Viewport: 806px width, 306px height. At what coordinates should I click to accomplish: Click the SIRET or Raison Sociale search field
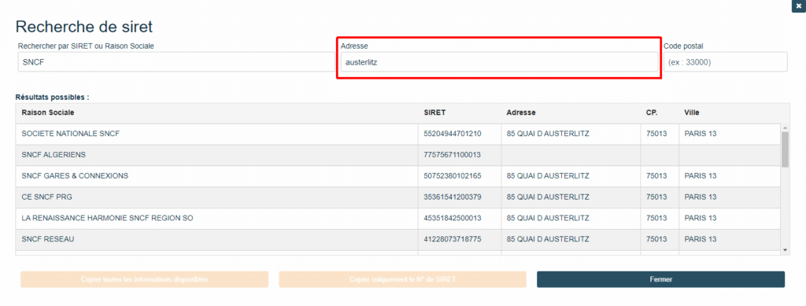coord(176,61)
